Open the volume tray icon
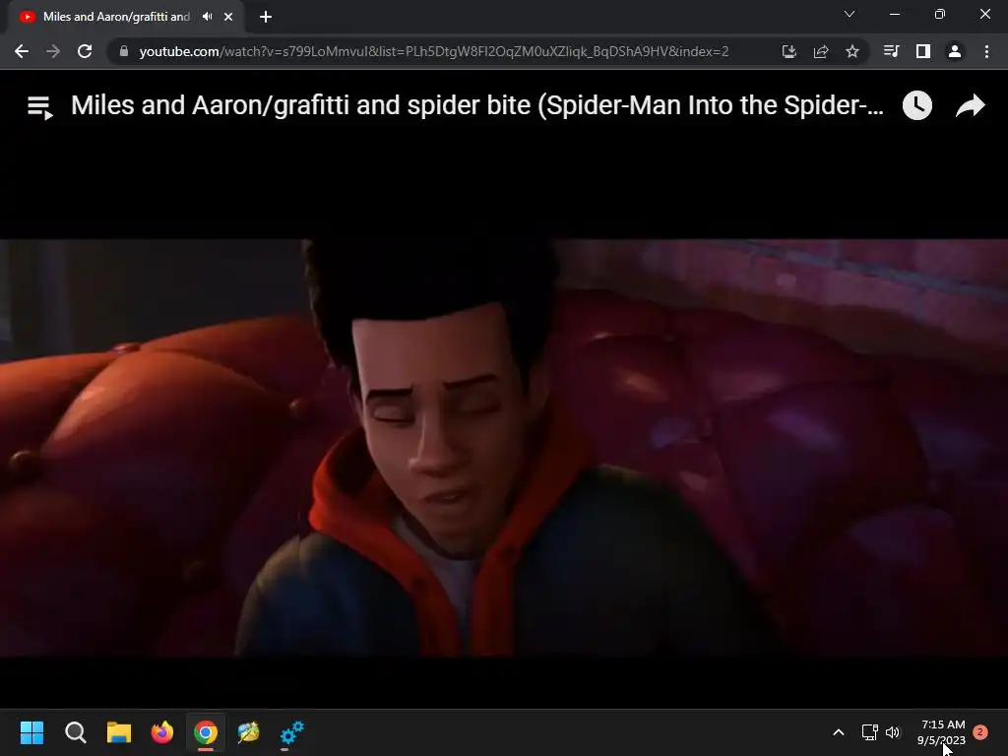This screenshot has height=756, width=1008. click(893, 732)
